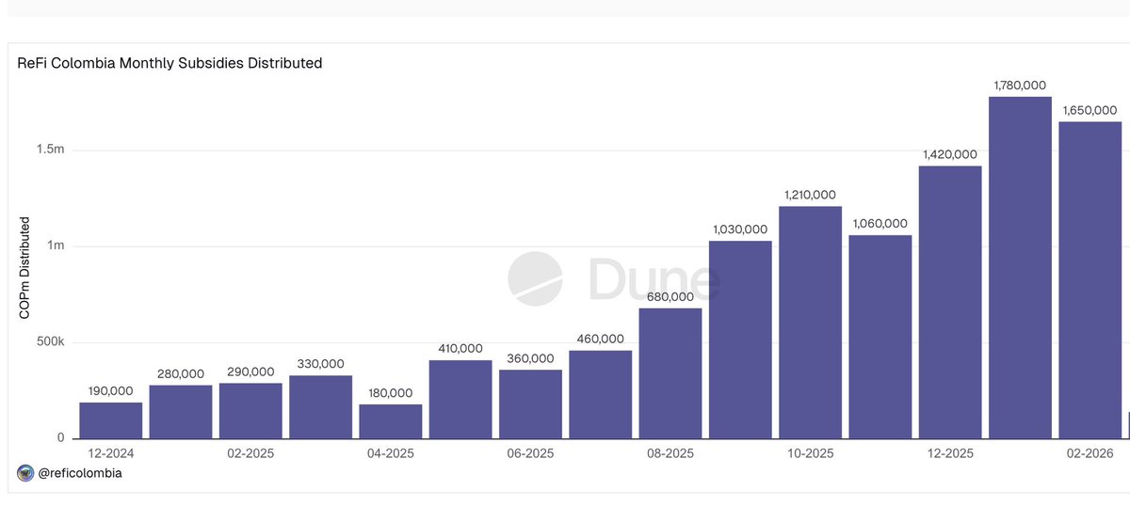
Task: Click the 08-2025 x-axis label
Action: (x=670, y=453)
